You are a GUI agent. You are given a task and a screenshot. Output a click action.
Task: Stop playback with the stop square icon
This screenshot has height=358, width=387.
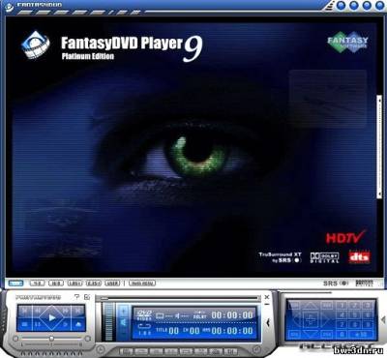click(25, 324)
